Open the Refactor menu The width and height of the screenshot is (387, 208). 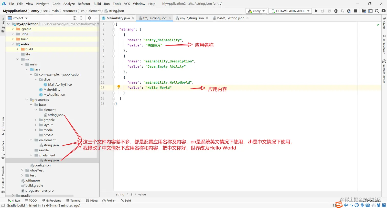[x=84, y=4]
